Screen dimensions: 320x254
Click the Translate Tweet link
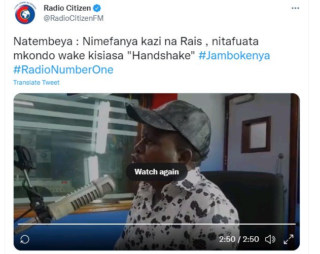[37, 83]
